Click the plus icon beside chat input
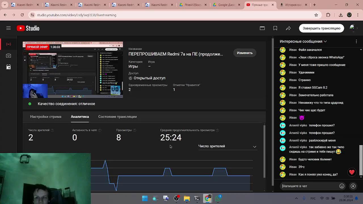363x204 pixels. [x=353, y=186]
